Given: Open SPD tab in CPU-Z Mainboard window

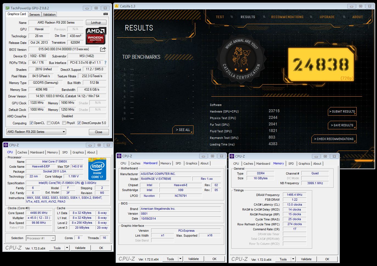Looking at the screenshot, I should tap(178, 163).
